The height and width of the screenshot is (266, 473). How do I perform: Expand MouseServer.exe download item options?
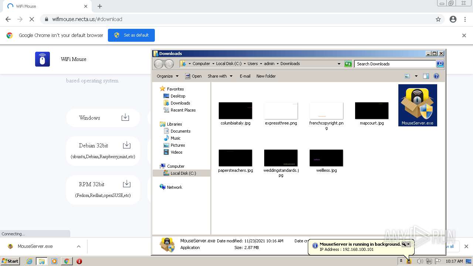coord(78,246)
